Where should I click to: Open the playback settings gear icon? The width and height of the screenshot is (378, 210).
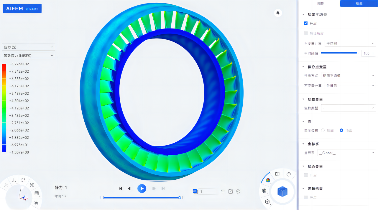[x=238, y=191]
